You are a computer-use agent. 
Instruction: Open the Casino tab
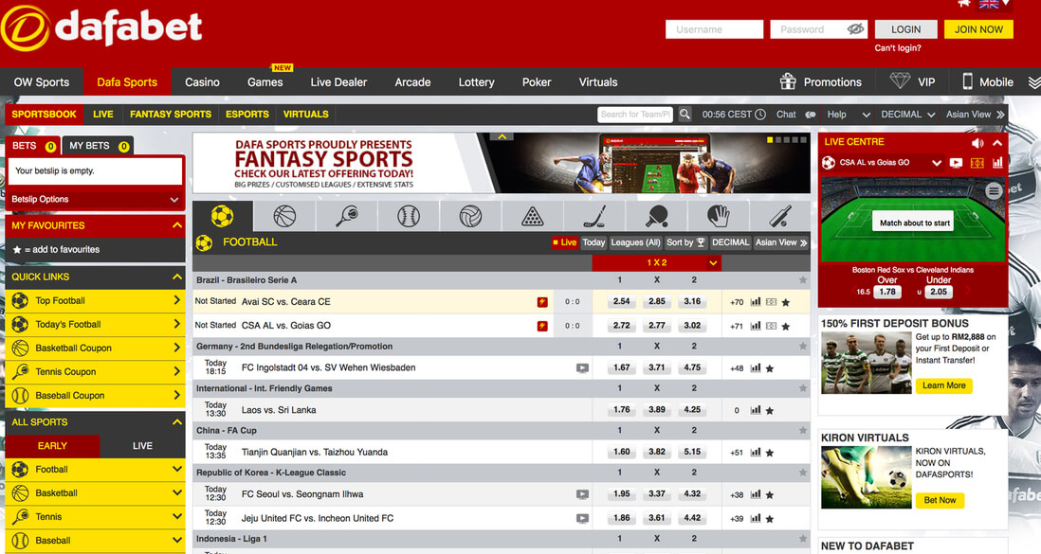click(x=203, y=82)
